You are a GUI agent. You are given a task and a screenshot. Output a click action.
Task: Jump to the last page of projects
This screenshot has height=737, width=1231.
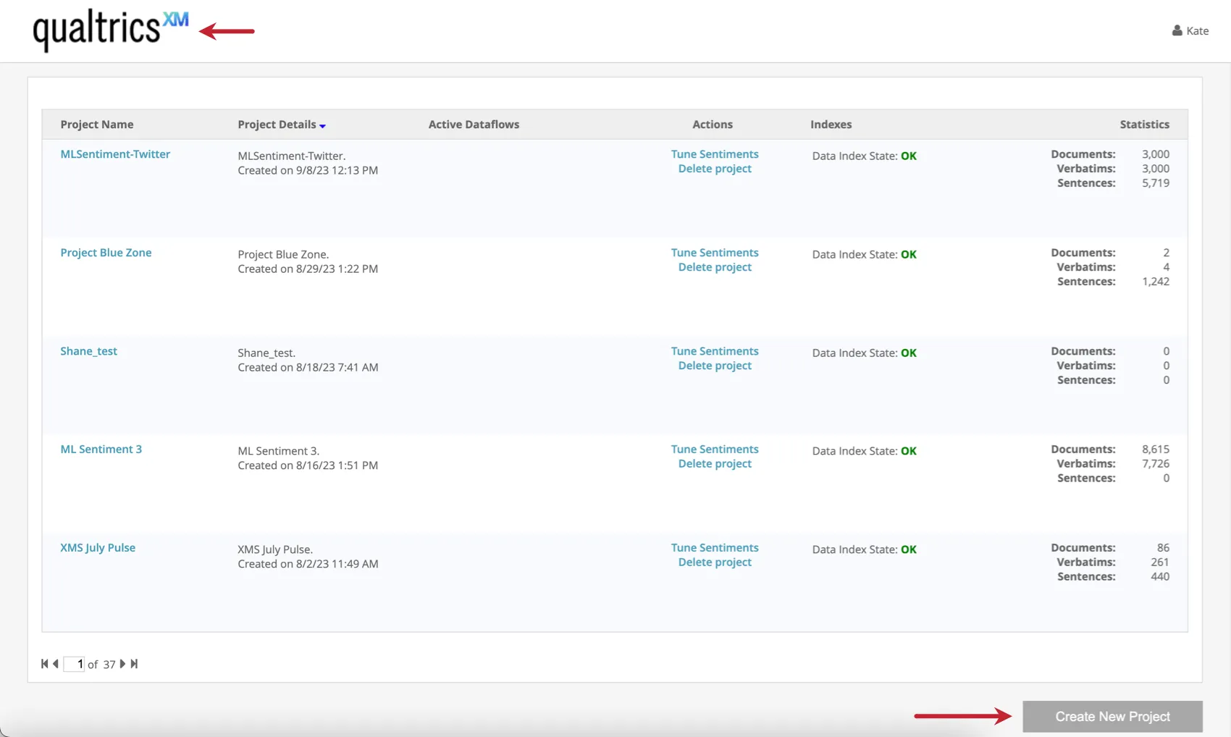click(134, 664)
